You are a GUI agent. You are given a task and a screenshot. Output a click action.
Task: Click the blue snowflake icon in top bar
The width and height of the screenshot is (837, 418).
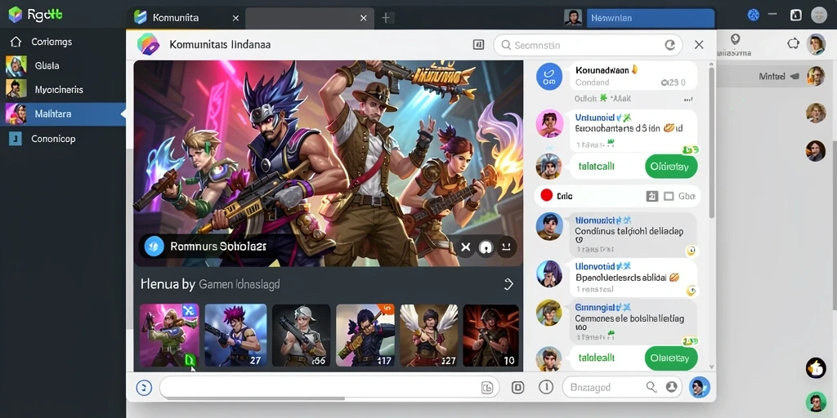(753, 15)
